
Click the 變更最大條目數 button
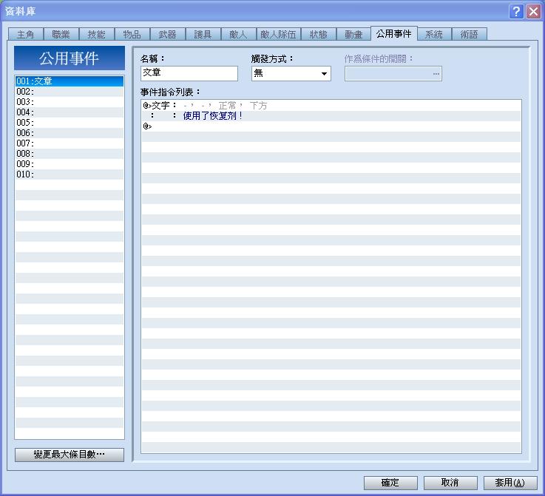click(70, 455)
